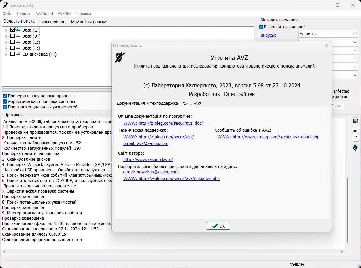361x268 pixels.
Task: Click the Data (C:) drive icon
Action: click(x=18, y=30)
